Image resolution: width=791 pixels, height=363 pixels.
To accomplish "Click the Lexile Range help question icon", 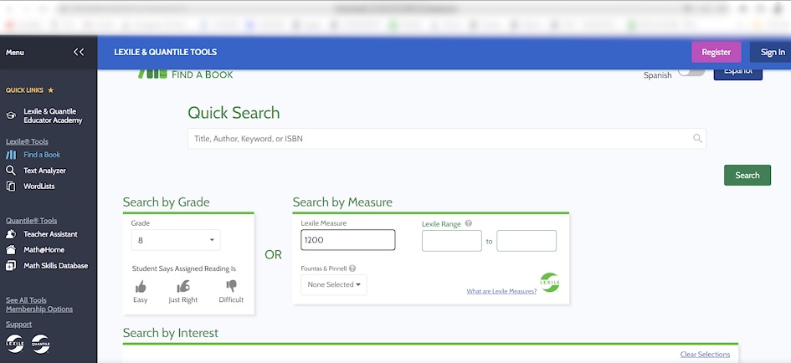I will click(x=468, y=223).
